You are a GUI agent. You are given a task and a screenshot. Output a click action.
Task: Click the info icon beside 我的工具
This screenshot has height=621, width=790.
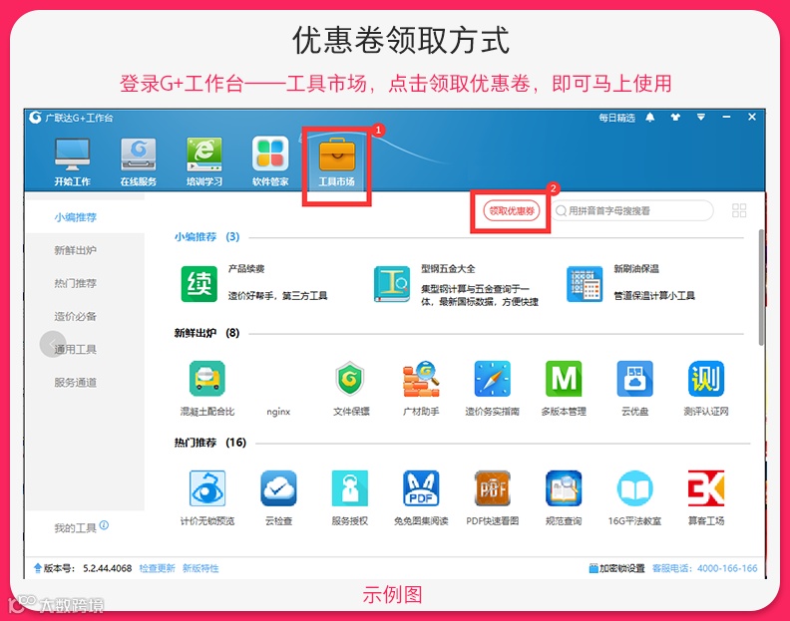coord(104,524)
